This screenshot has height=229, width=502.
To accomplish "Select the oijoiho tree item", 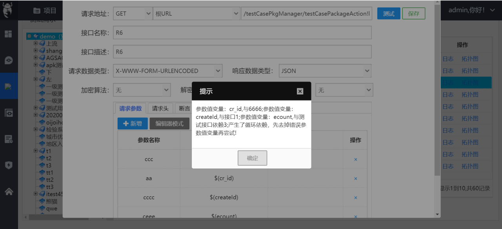I will pyautogui.click(x=54, y=122).
